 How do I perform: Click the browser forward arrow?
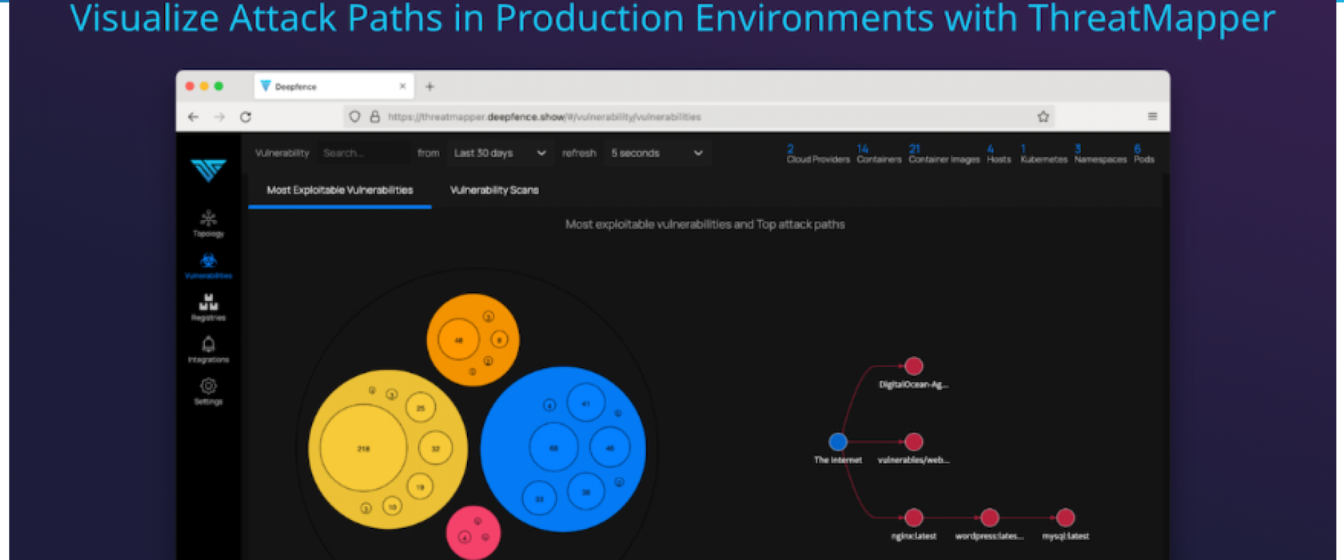click(x=220, y=117)
